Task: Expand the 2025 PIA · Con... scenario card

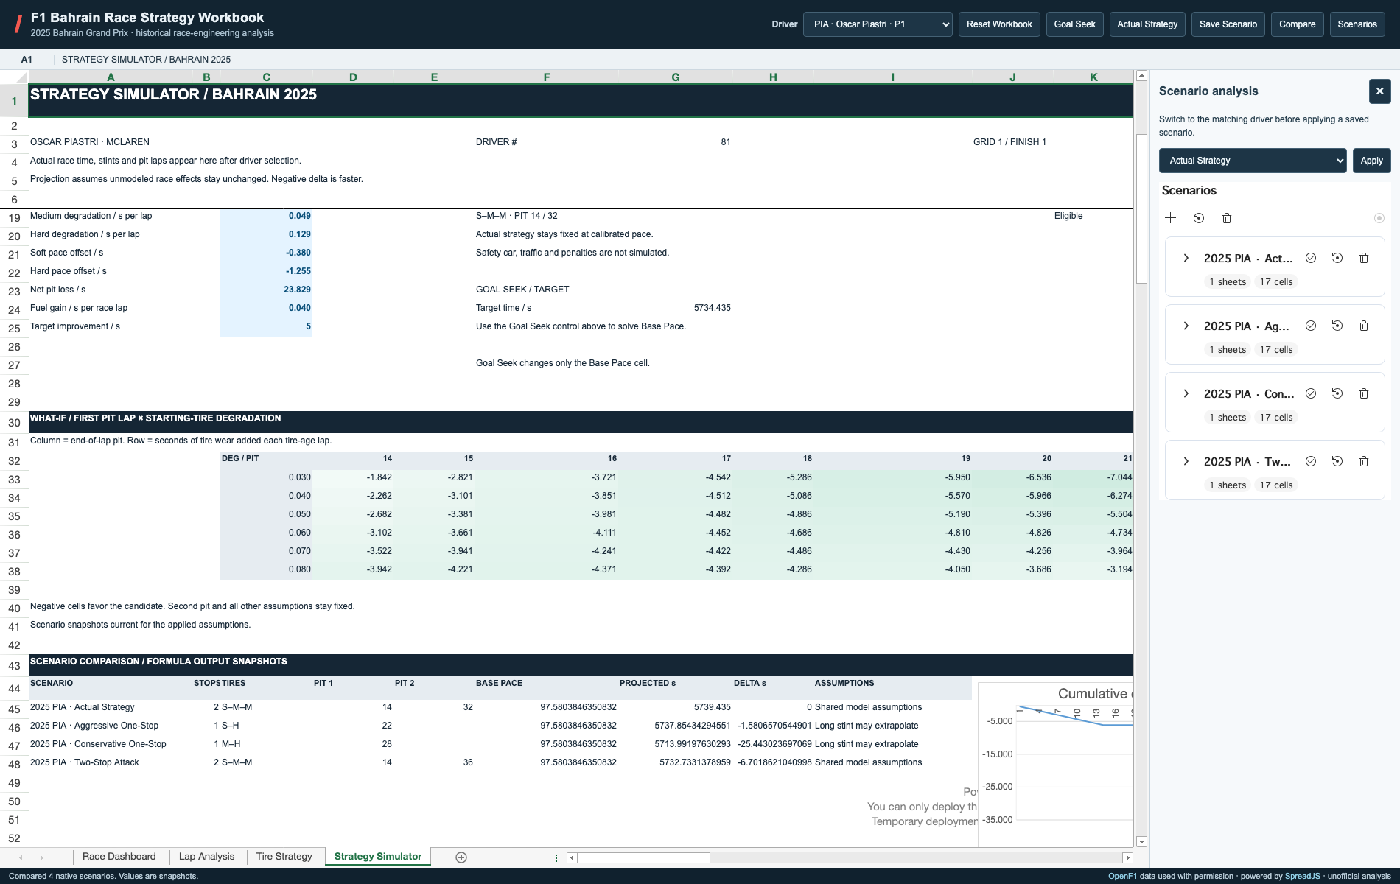Action: [1186, 393]
